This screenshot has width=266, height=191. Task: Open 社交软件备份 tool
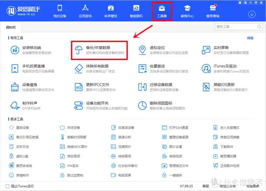pyautogui.click(x=124, y=165)
